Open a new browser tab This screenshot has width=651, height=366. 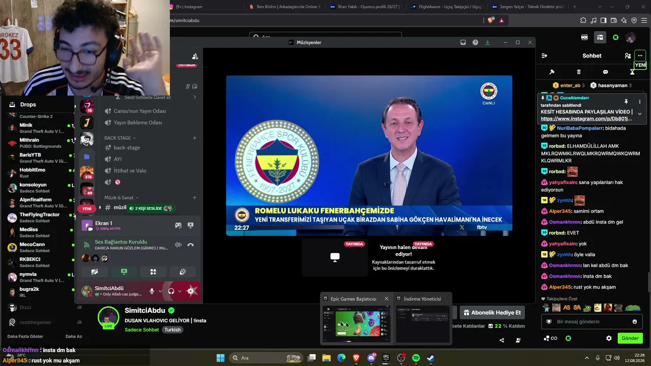(575, 7)
